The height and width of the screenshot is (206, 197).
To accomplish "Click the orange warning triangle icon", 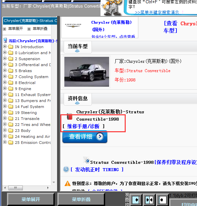I will (x=68, y=183).
